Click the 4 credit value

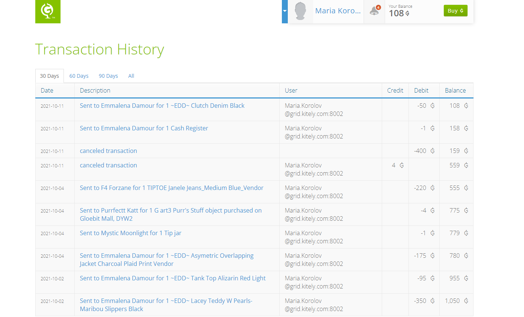pos(398,165)
